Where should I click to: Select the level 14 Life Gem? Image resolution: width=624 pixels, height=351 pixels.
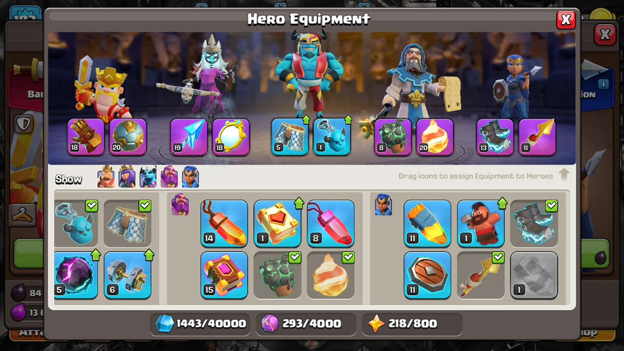(224, 223)
